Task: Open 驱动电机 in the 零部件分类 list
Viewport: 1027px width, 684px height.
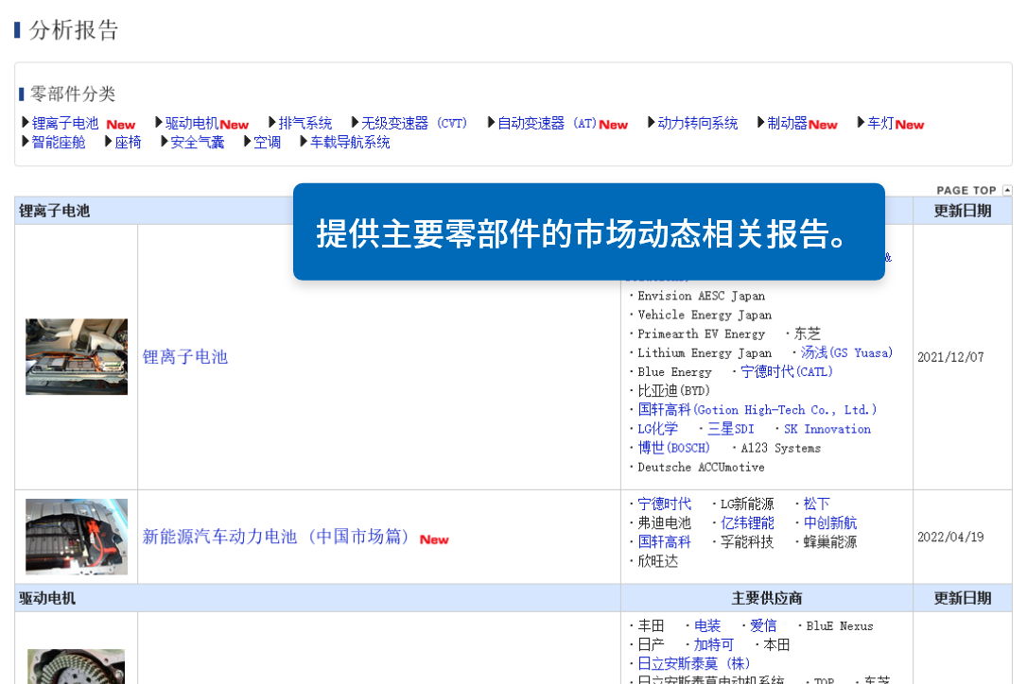Action: tap(191, 123)
